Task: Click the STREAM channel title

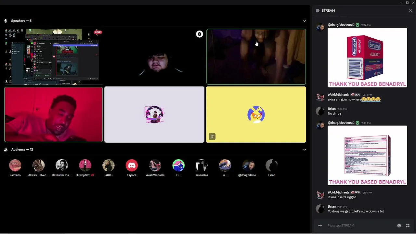Action: 328,11
